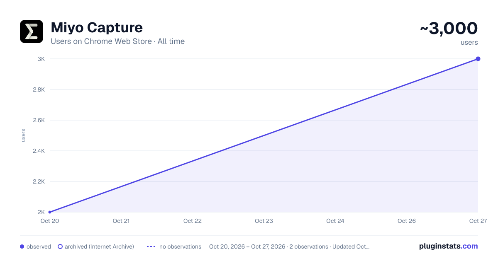Click the Miyo Capture sigma logo icon
Screen dimensions: 498x261
click(x=32, y=31)
